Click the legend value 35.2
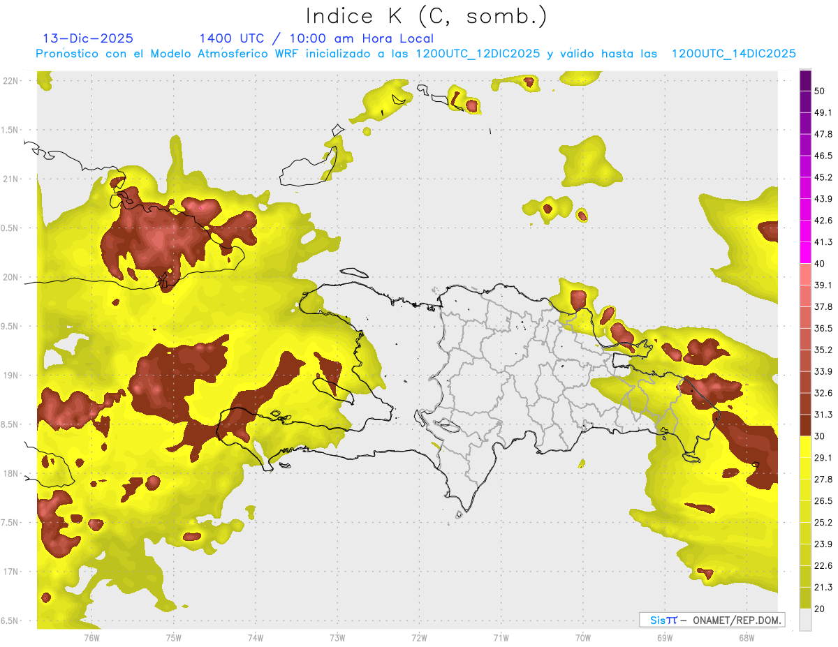 click(823, 350)
